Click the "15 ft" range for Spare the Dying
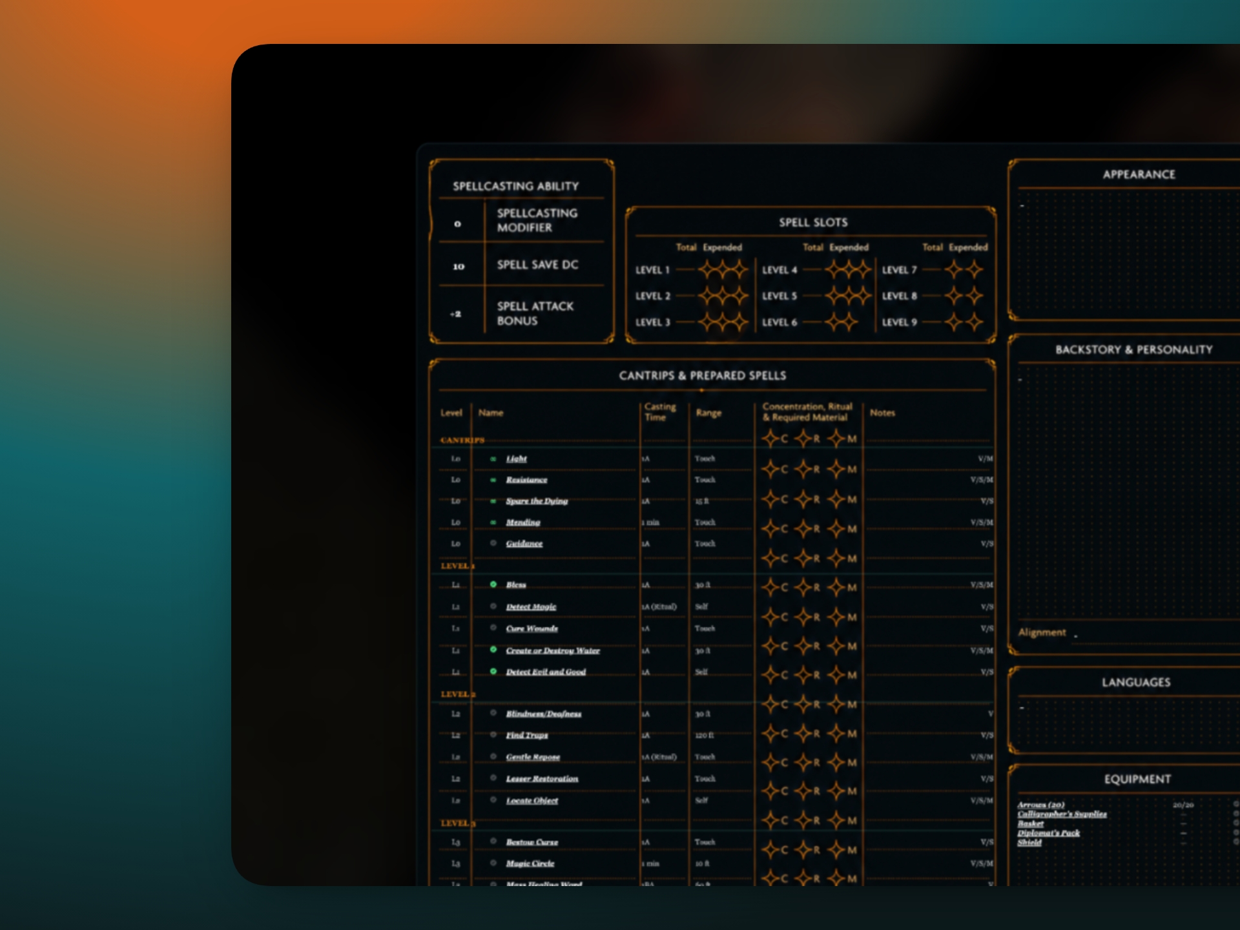 tap(702, 501)
